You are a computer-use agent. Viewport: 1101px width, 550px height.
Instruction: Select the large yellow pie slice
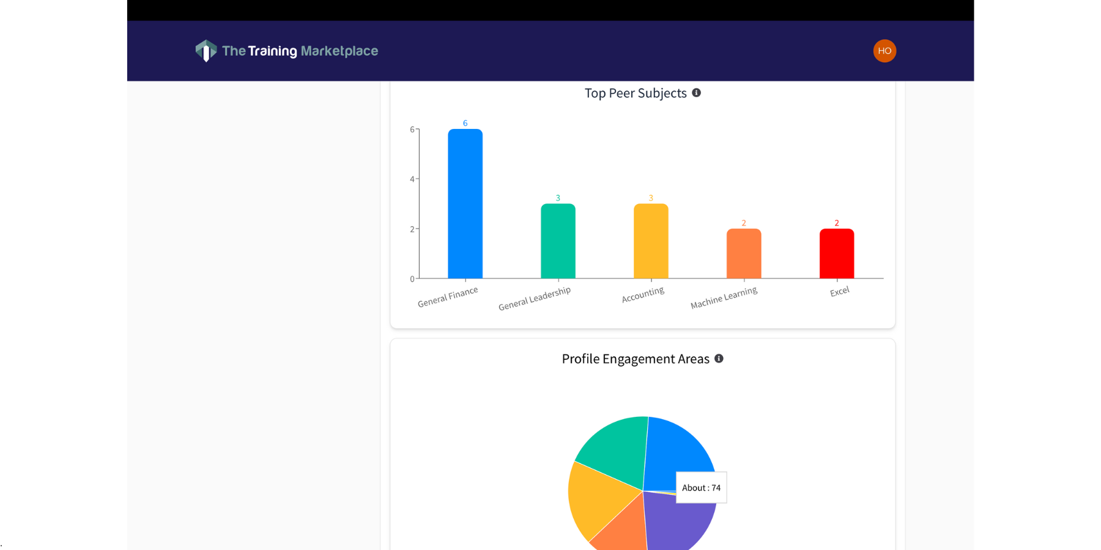[x=596, y=498]
